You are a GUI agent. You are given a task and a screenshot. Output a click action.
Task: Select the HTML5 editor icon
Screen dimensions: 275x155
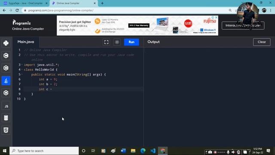coord(6,130)
